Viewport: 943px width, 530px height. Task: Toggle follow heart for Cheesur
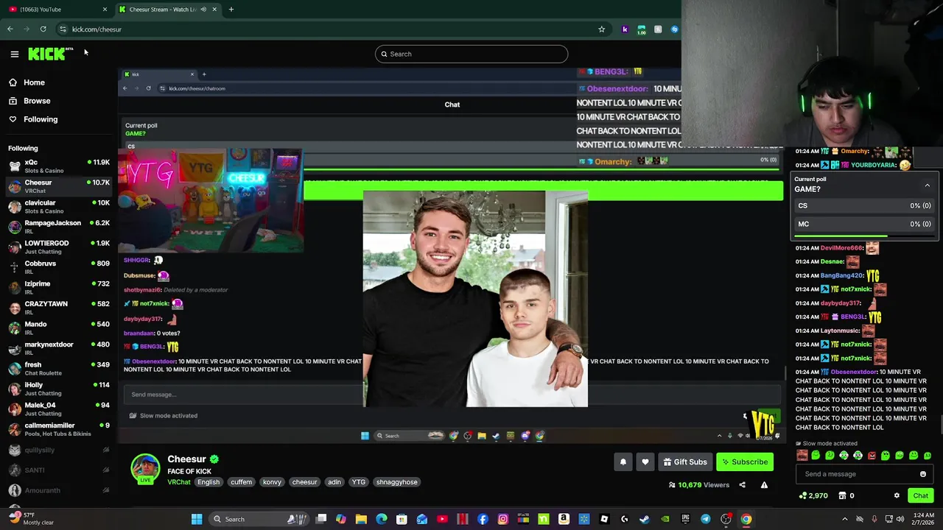tap(645, 462)
